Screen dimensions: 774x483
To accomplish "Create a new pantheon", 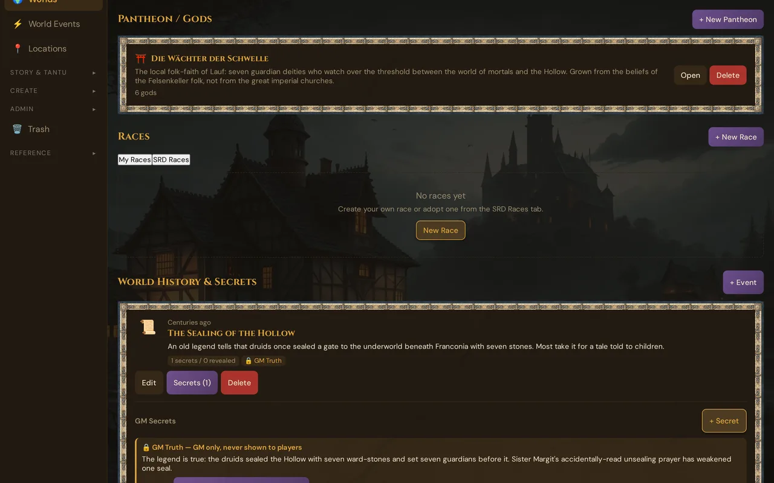I will click(x=728, y=19).
